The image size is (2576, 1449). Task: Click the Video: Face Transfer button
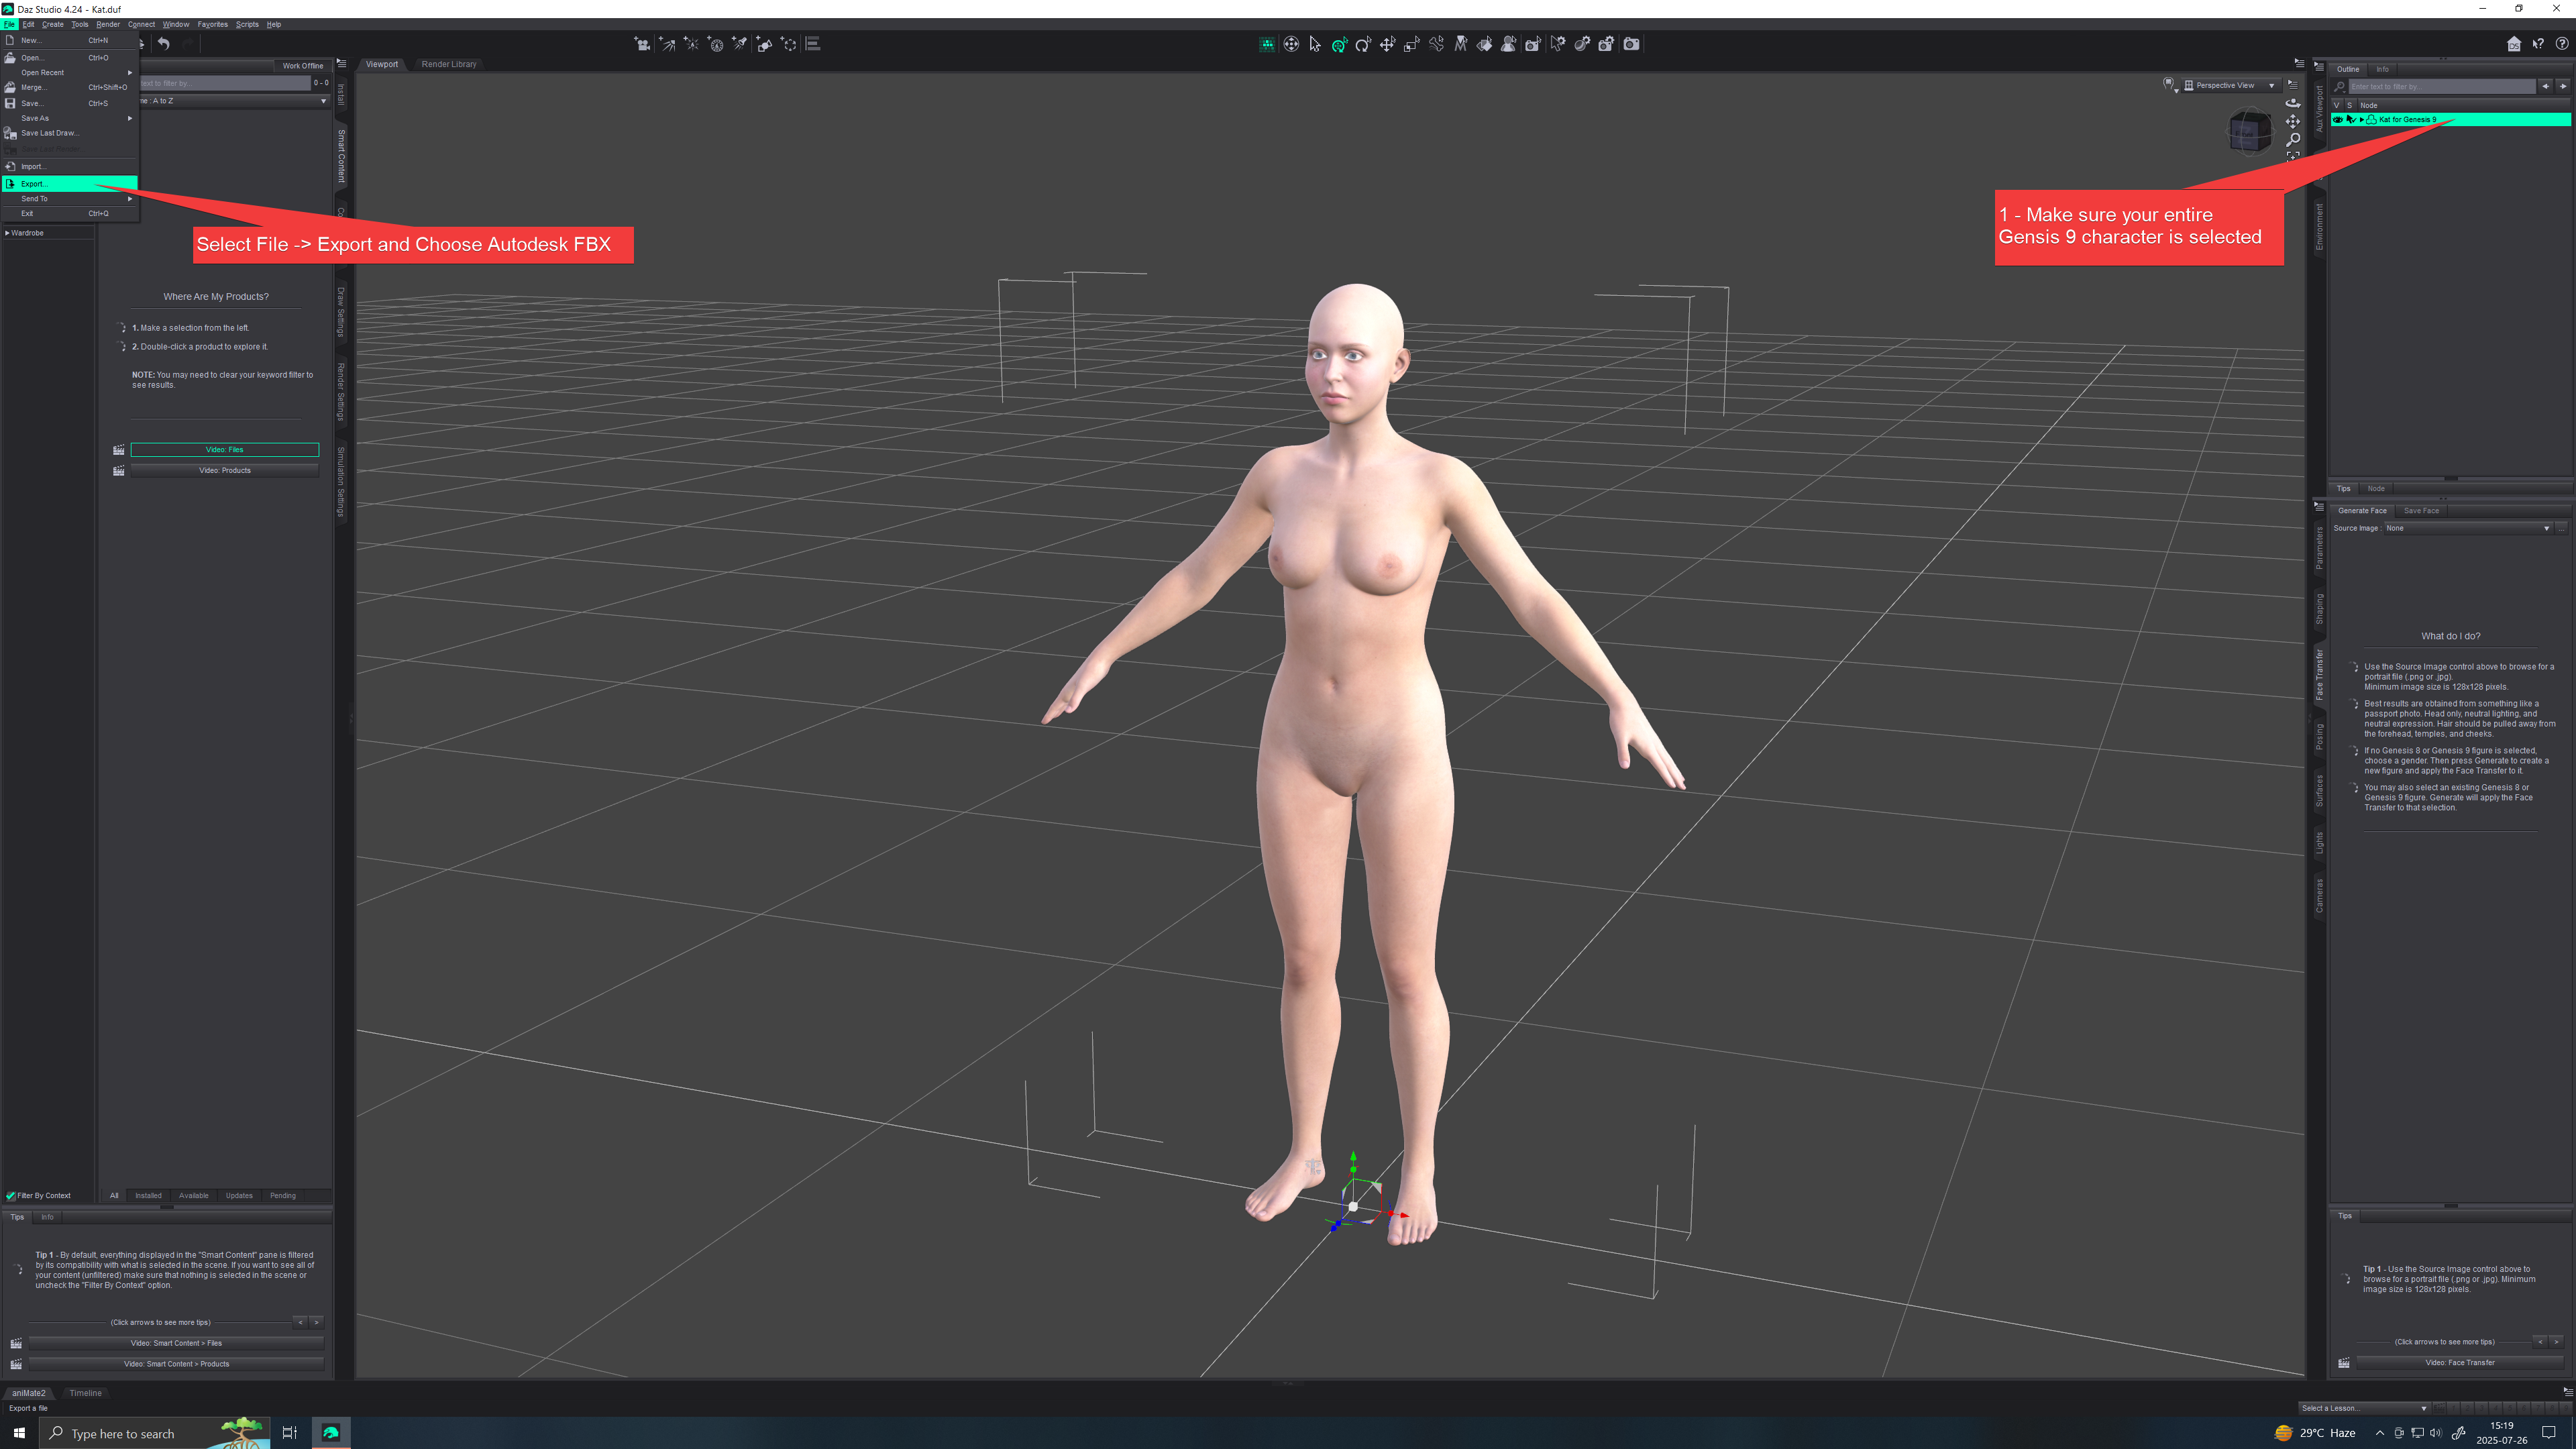point(2460,1363)
